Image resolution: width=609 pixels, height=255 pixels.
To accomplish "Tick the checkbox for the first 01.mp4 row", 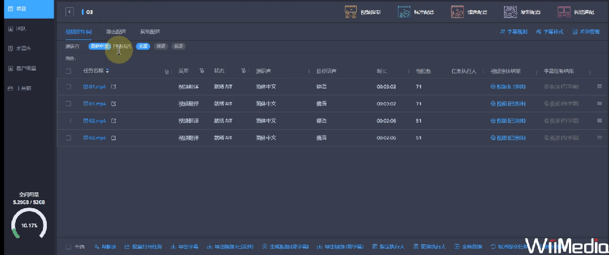I will [68, 87].
